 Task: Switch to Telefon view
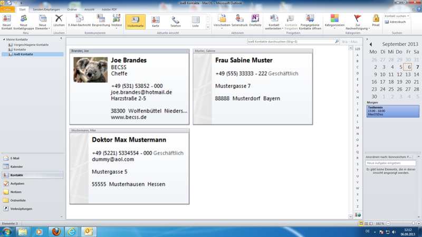pyautogui.click(x=175, y=22)
